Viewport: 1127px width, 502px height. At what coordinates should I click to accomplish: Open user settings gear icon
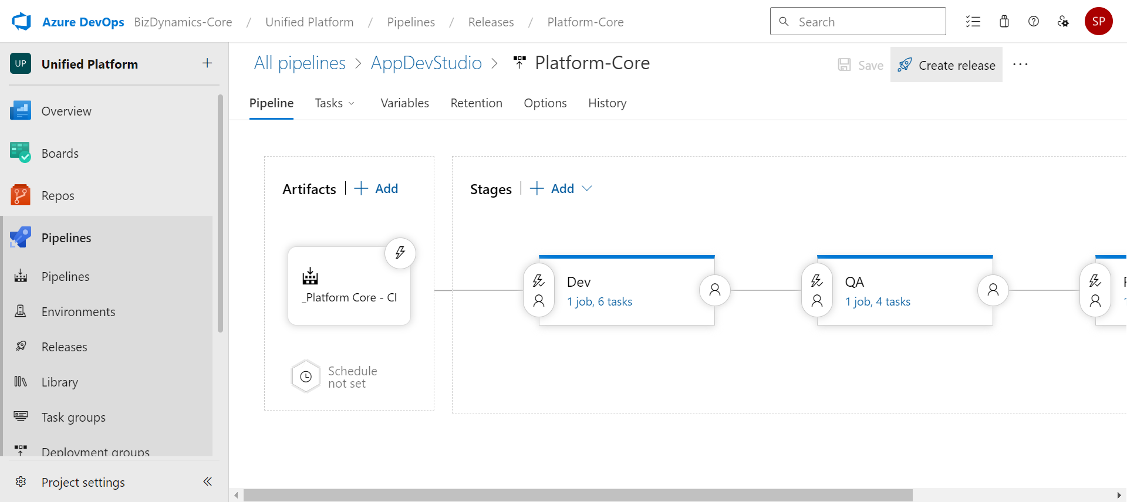[x=1063, y=22]
